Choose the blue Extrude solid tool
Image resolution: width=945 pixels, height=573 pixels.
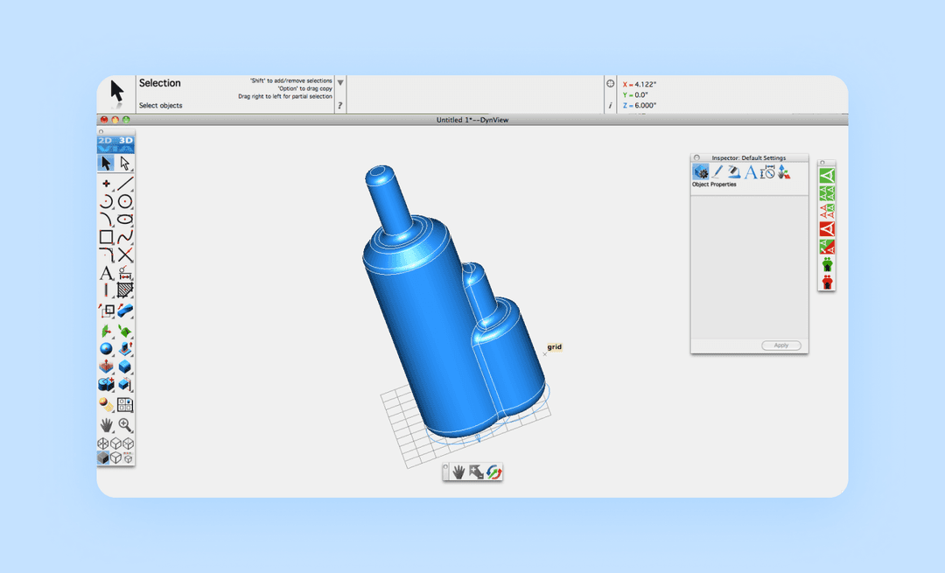coord(125,311)
